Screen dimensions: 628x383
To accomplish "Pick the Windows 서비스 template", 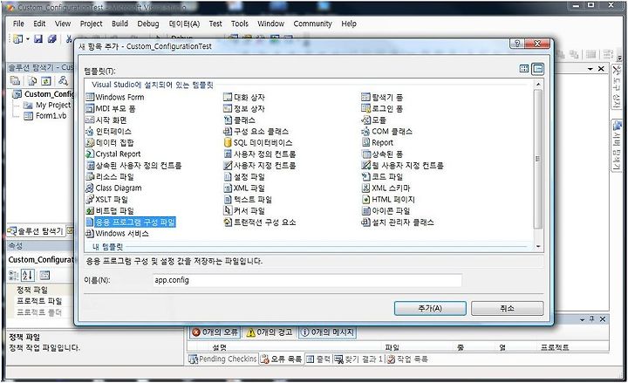I will coord(117,233).
